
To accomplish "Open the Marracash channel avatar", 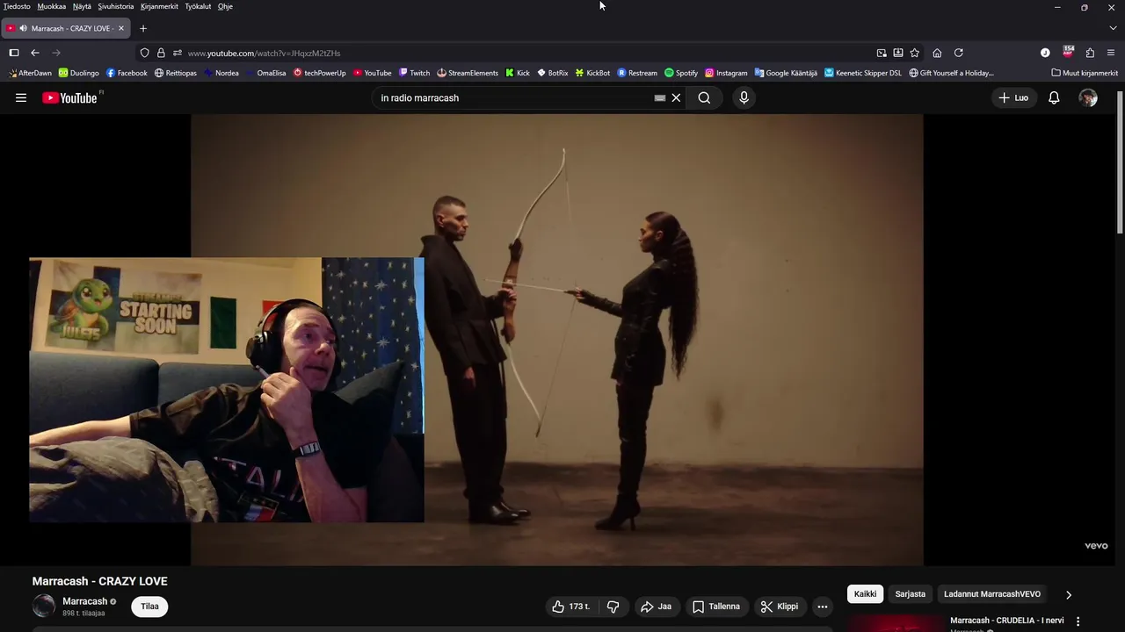I will (44, 606).
